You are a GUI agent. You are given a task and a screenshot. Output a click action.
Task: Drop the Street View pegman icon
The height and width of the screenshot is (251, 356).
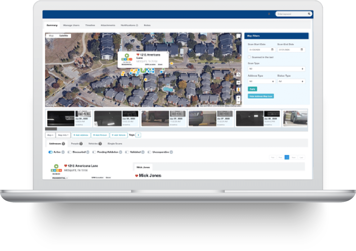pos(238,90)
